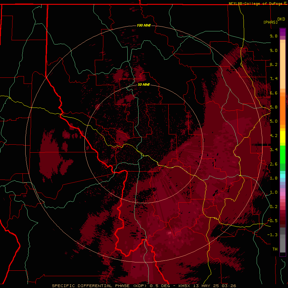288x288 pixels.
Task: Click the 6.6 scale value
Action: [274, 93]
